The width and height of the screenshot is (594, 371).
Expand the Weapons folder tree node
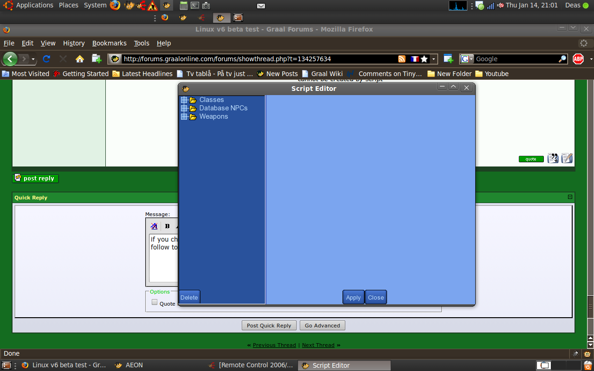(x=184, y=117)
